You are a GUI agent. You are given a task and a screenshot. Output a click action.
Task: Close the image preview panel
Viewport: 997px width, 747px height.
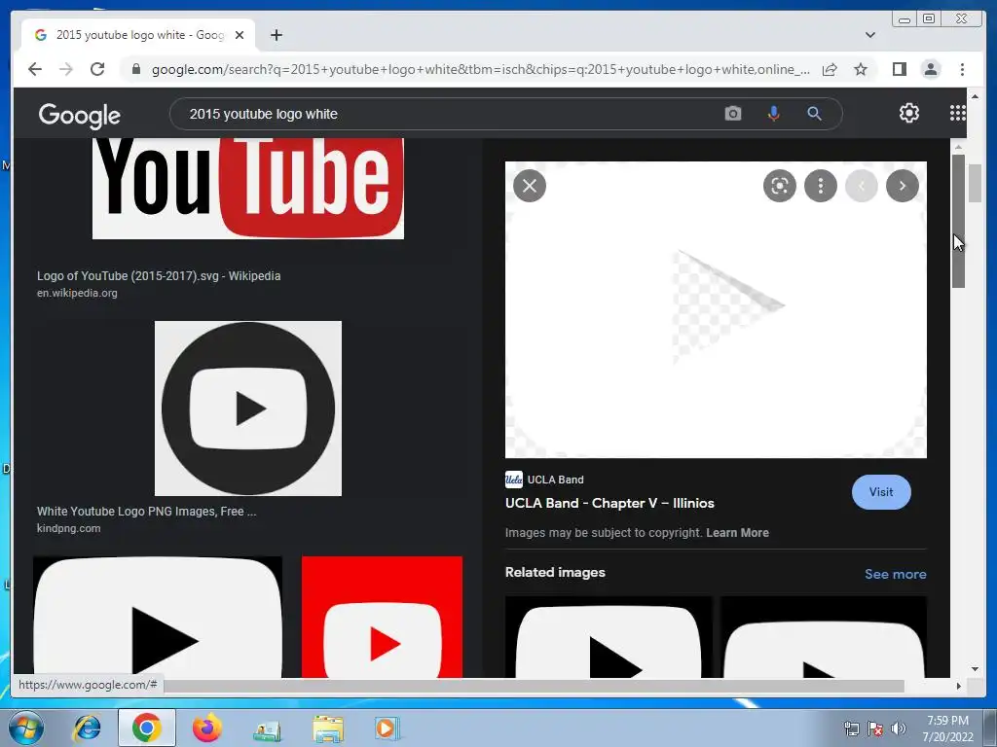coord(530,186)
